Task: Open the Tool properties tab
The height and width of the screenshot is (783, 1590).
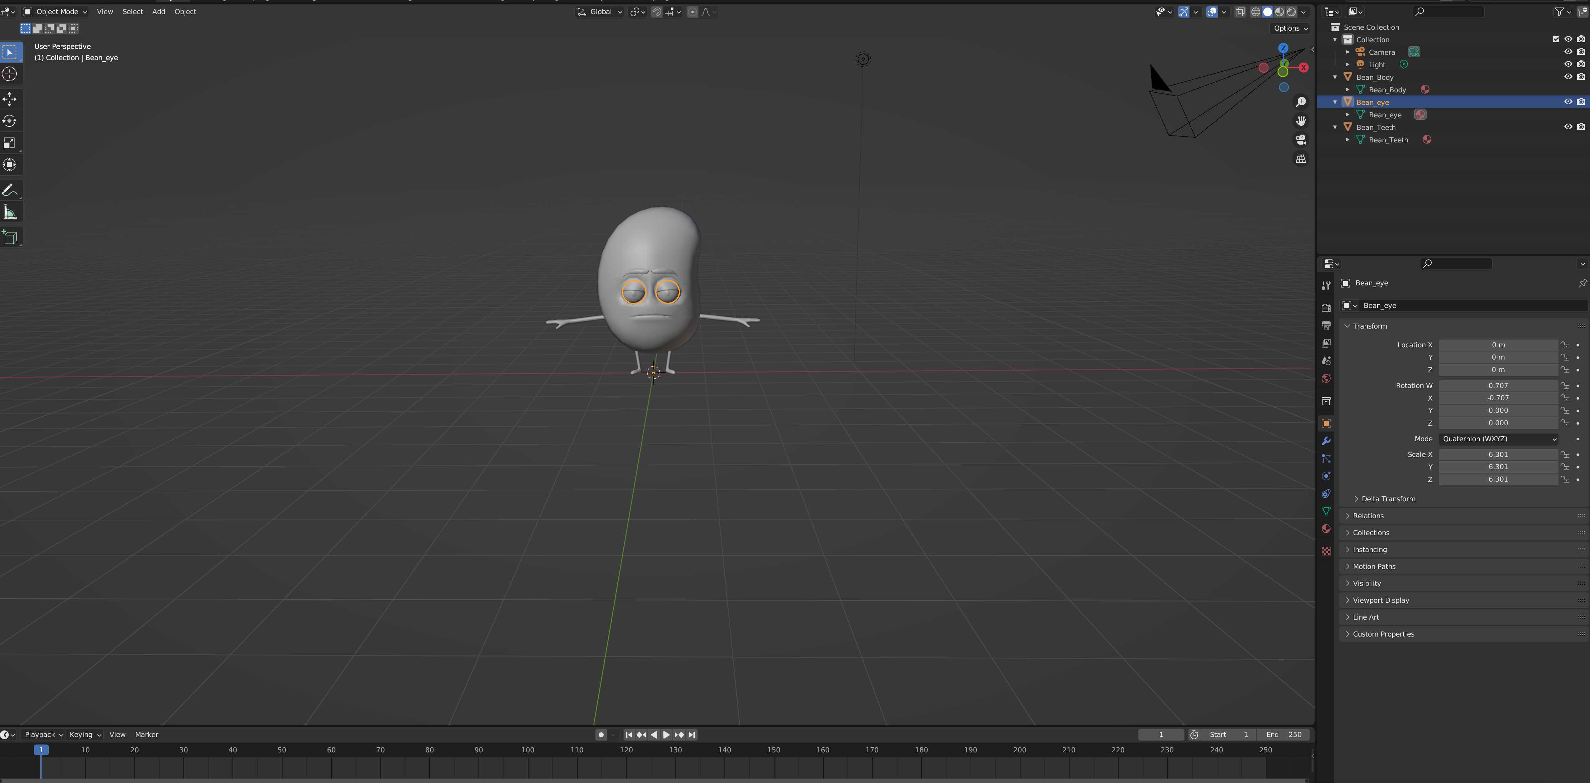Action: click(x=1326, y=285)
